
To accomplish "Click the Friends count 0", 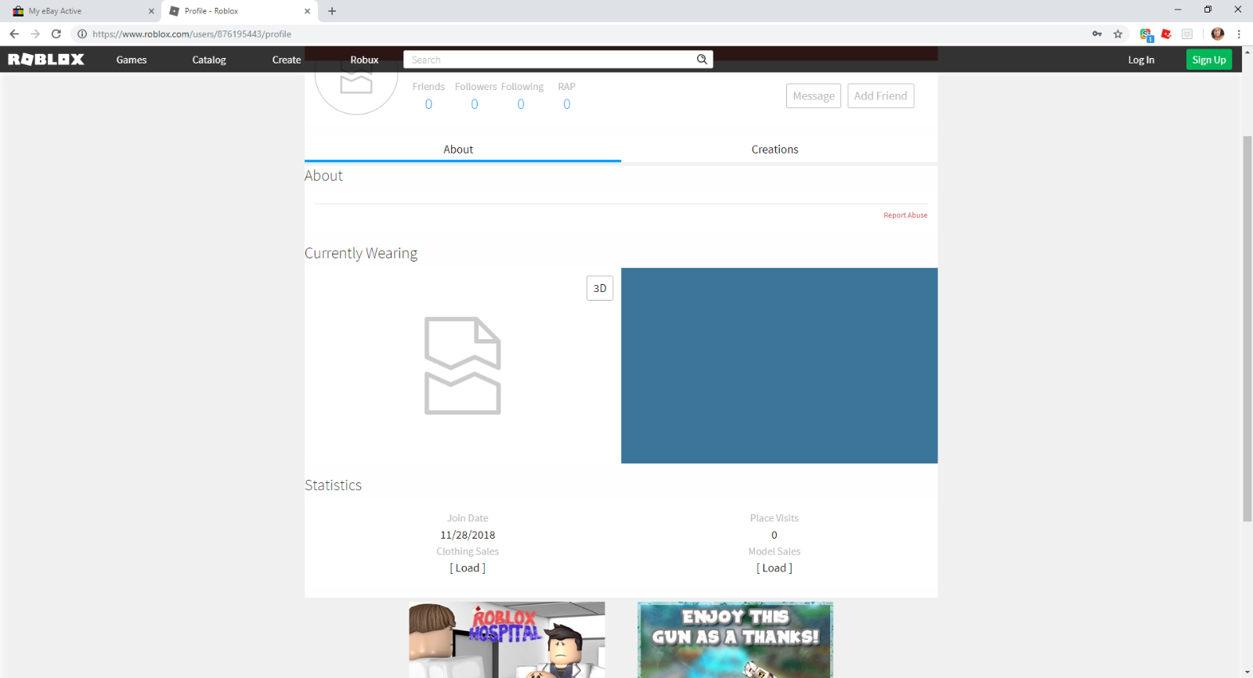I will pos(428,104).
